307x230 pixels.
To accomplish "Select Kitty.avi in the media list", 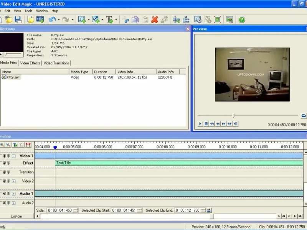I will [x=13, y=77].
